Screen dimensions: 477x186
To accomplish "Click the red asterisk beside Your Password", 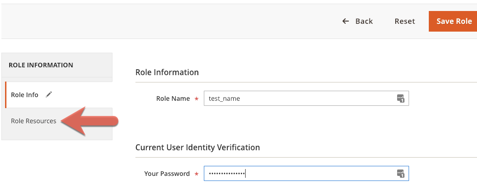I will pyautogui.click(x=196, y=174).
